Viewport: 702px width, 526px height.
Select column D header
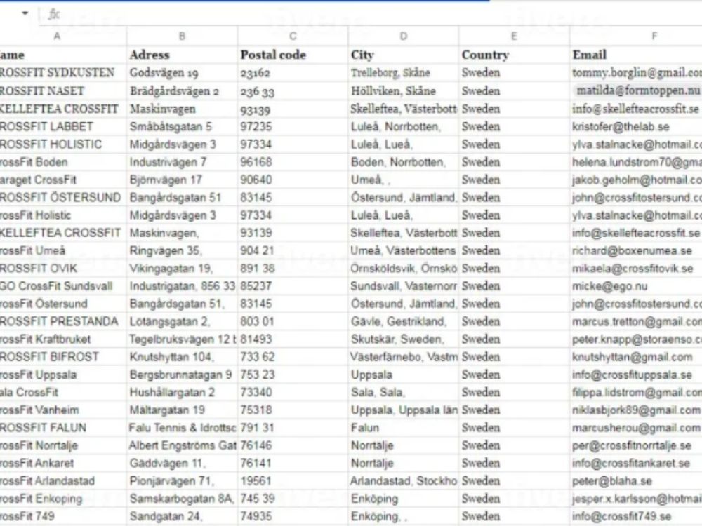point(404,36)
